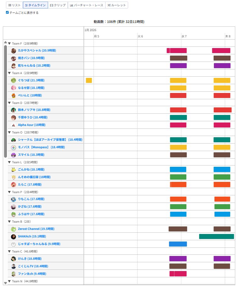Viewport: 239px width, 288px height.
Task: Collapse the Team N group
Action: [x=9, y=281]
